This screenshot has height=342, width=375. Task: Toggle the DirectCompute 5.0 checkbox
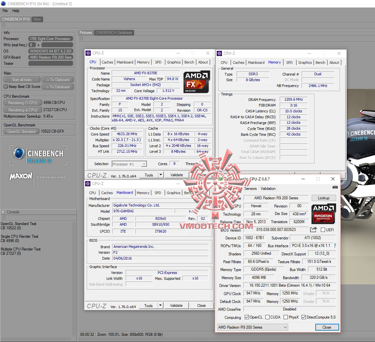point(304,317)
